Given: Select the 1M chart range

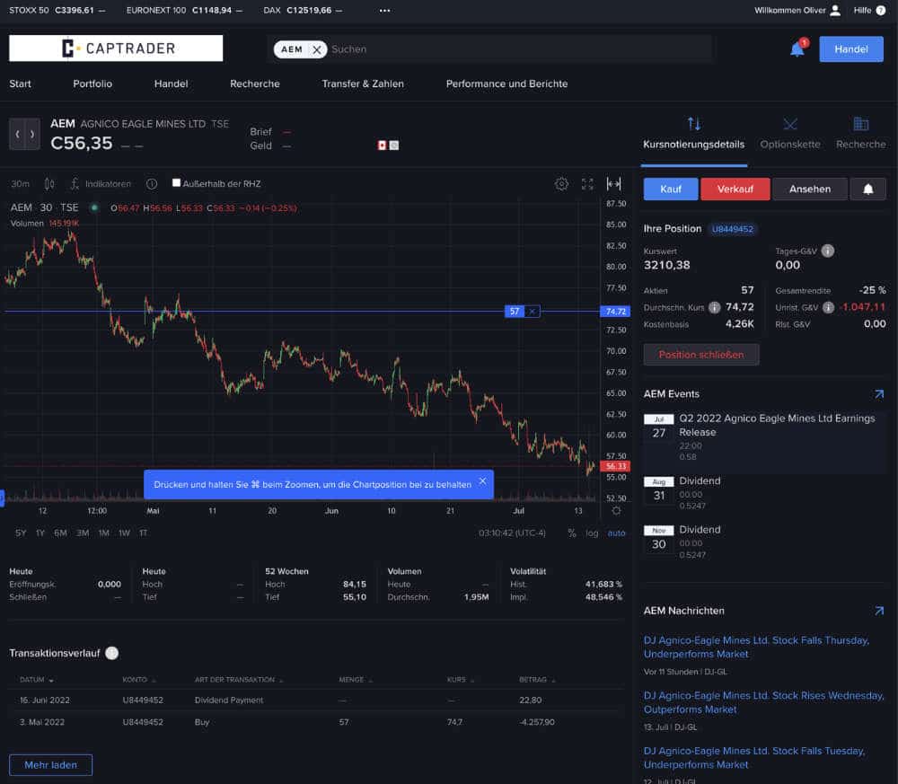Looking at the screenshot, I should coord(103,533).
